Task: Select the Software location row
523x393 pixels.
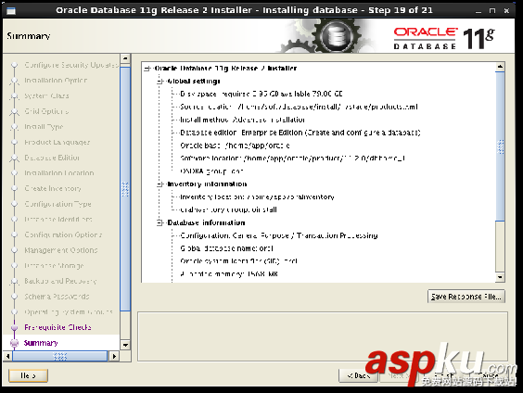Action: pos(292,158)
